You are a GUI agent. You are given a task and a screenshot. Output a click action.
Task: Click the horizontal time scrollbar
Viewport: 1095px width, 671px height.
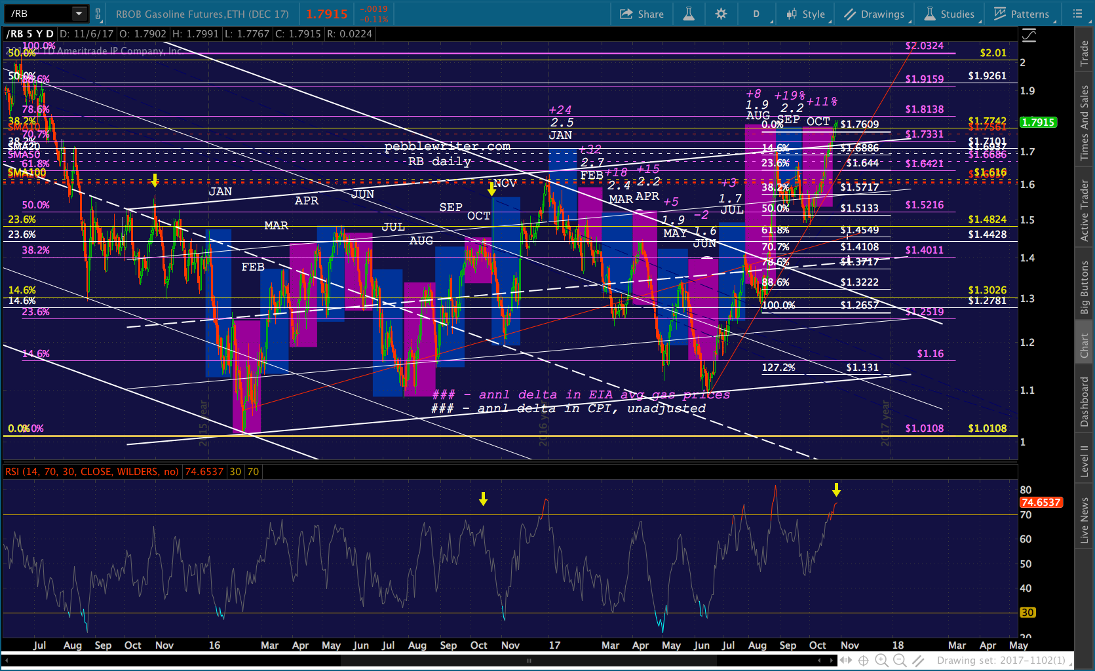(x=419, y=661)
